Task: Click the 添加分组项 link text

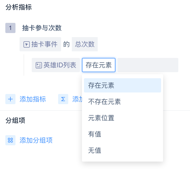Action: 36,140
